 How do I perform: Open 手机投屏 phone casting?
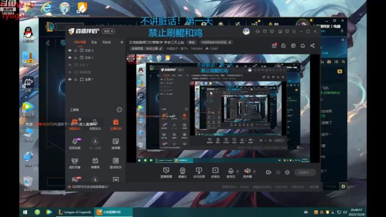click(x=199, y=173)
